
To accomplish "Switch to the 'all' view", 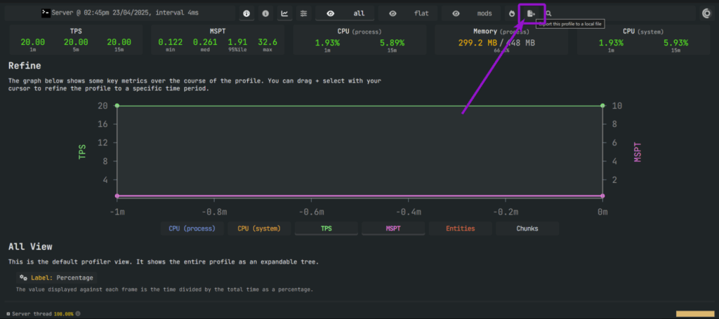I will point(344,14).
